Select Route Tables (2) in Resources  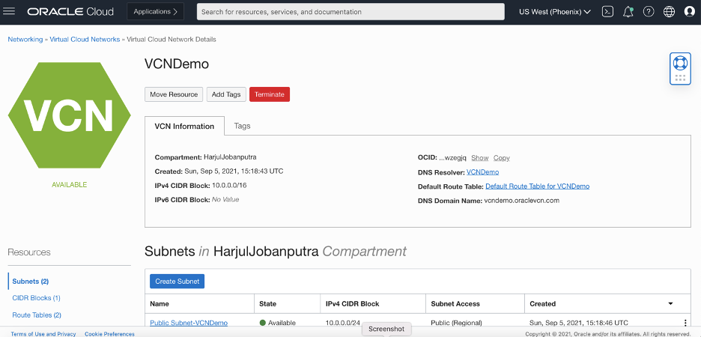(x=37, y=315)
